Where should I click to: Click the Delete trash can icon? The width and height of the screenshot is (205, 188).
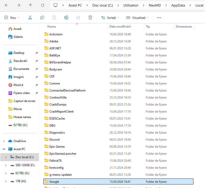[x=90, y=18]
